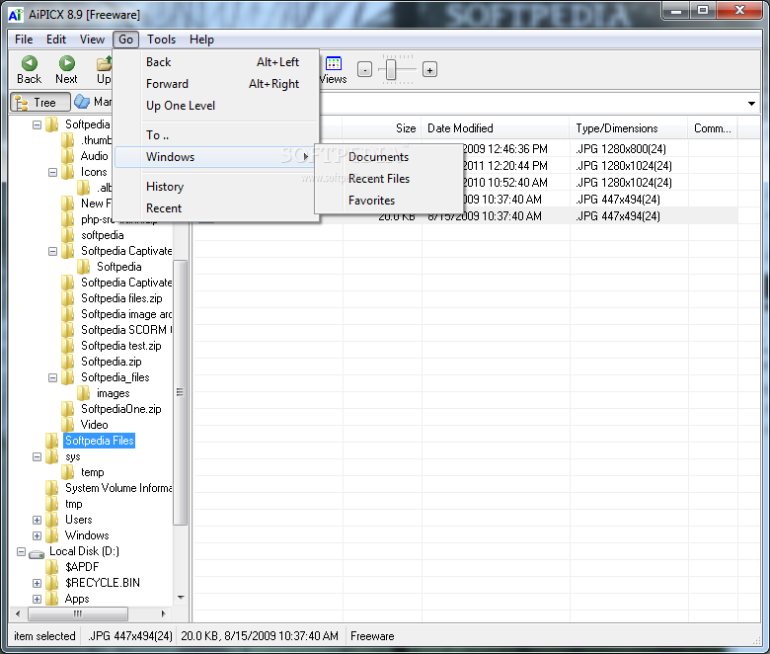The height and width of the screenshot is (654, 770).
Task: Choose Documents in the submenu
Action: (x=388, y=157)
